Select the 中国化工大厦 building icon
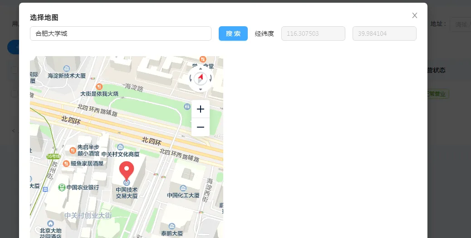471x238 pixels. coord(183,188)
